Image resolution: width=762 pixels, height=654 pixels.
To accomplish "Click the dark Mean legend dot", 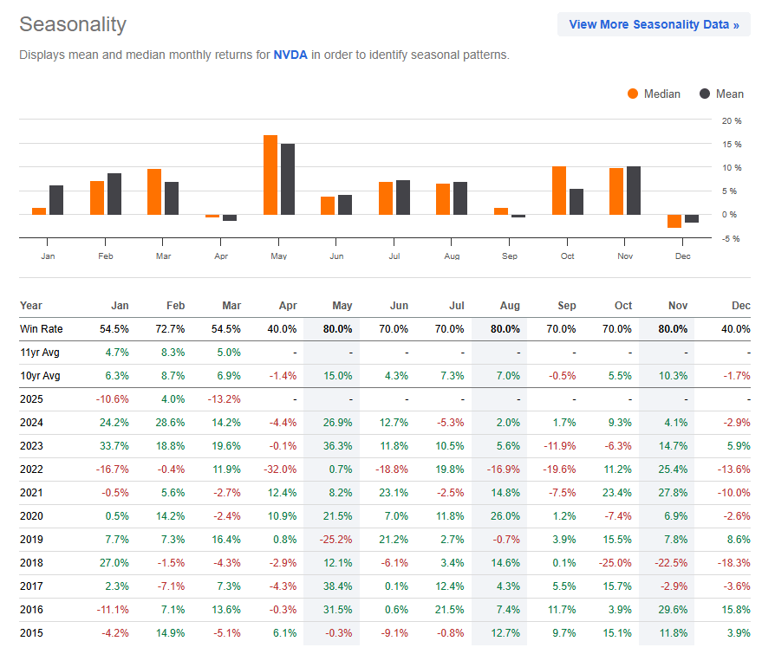I will pyautogui.click(x=702, y=94).
